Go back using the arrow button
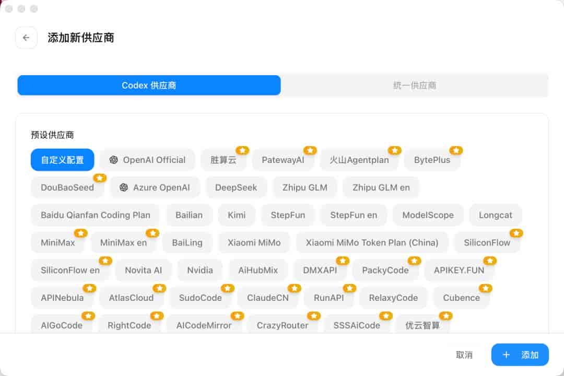This screenshot has height=376, width=564. [x=26, y=38]
